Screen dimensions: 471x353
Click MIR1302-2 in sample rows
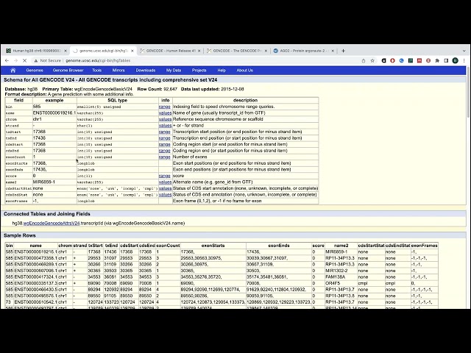[x=337, y=271]
